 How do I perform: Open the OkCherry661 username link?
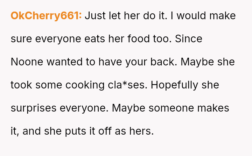[x=46, y=16]
